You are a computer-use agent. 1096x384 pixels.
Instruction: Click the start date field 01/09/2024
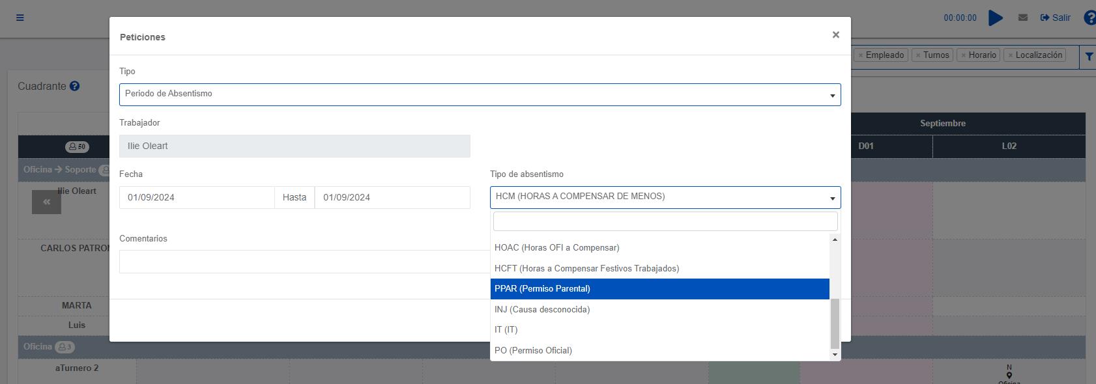(196, 197)
